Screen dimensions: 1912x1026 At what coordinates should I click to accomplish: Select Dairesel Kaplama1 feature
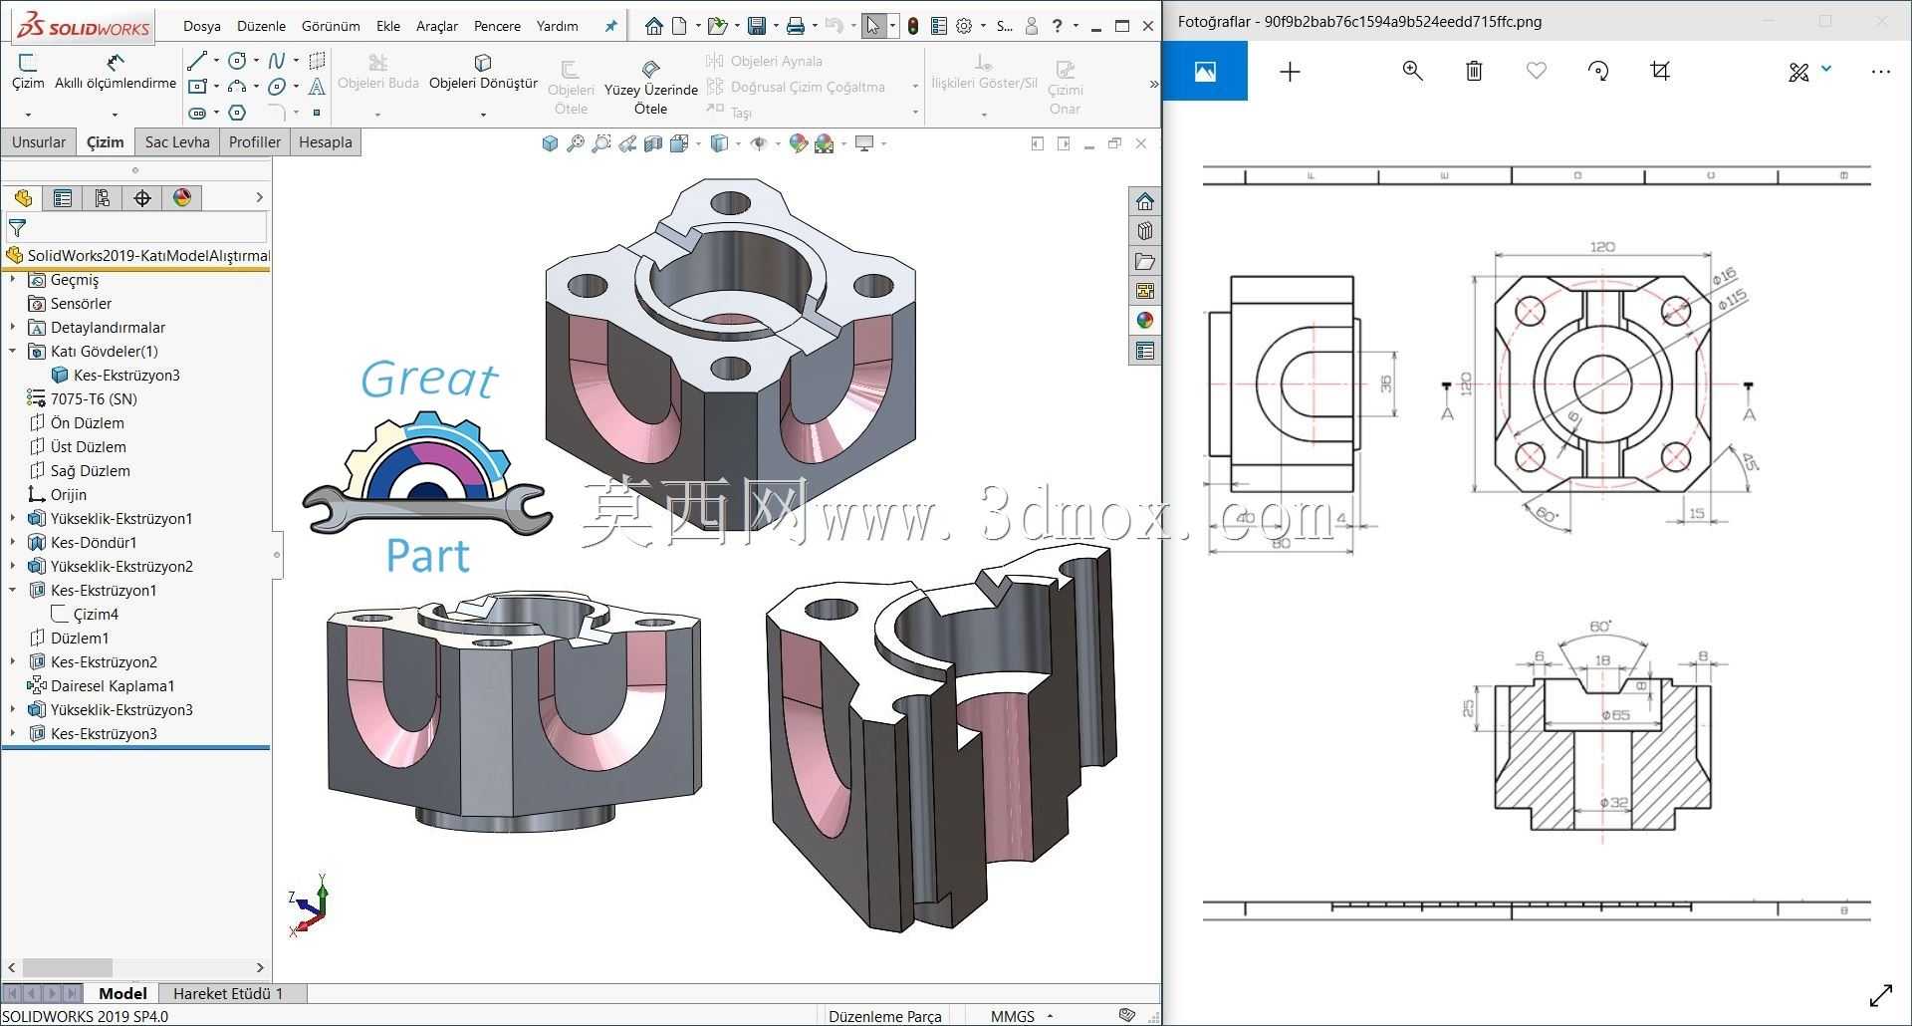[113, 685]
